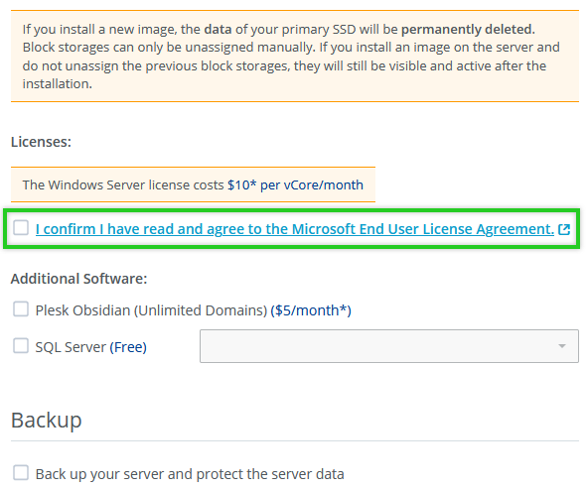
Task: Click the SQL Server label text
Action: [x=71, y=347]
